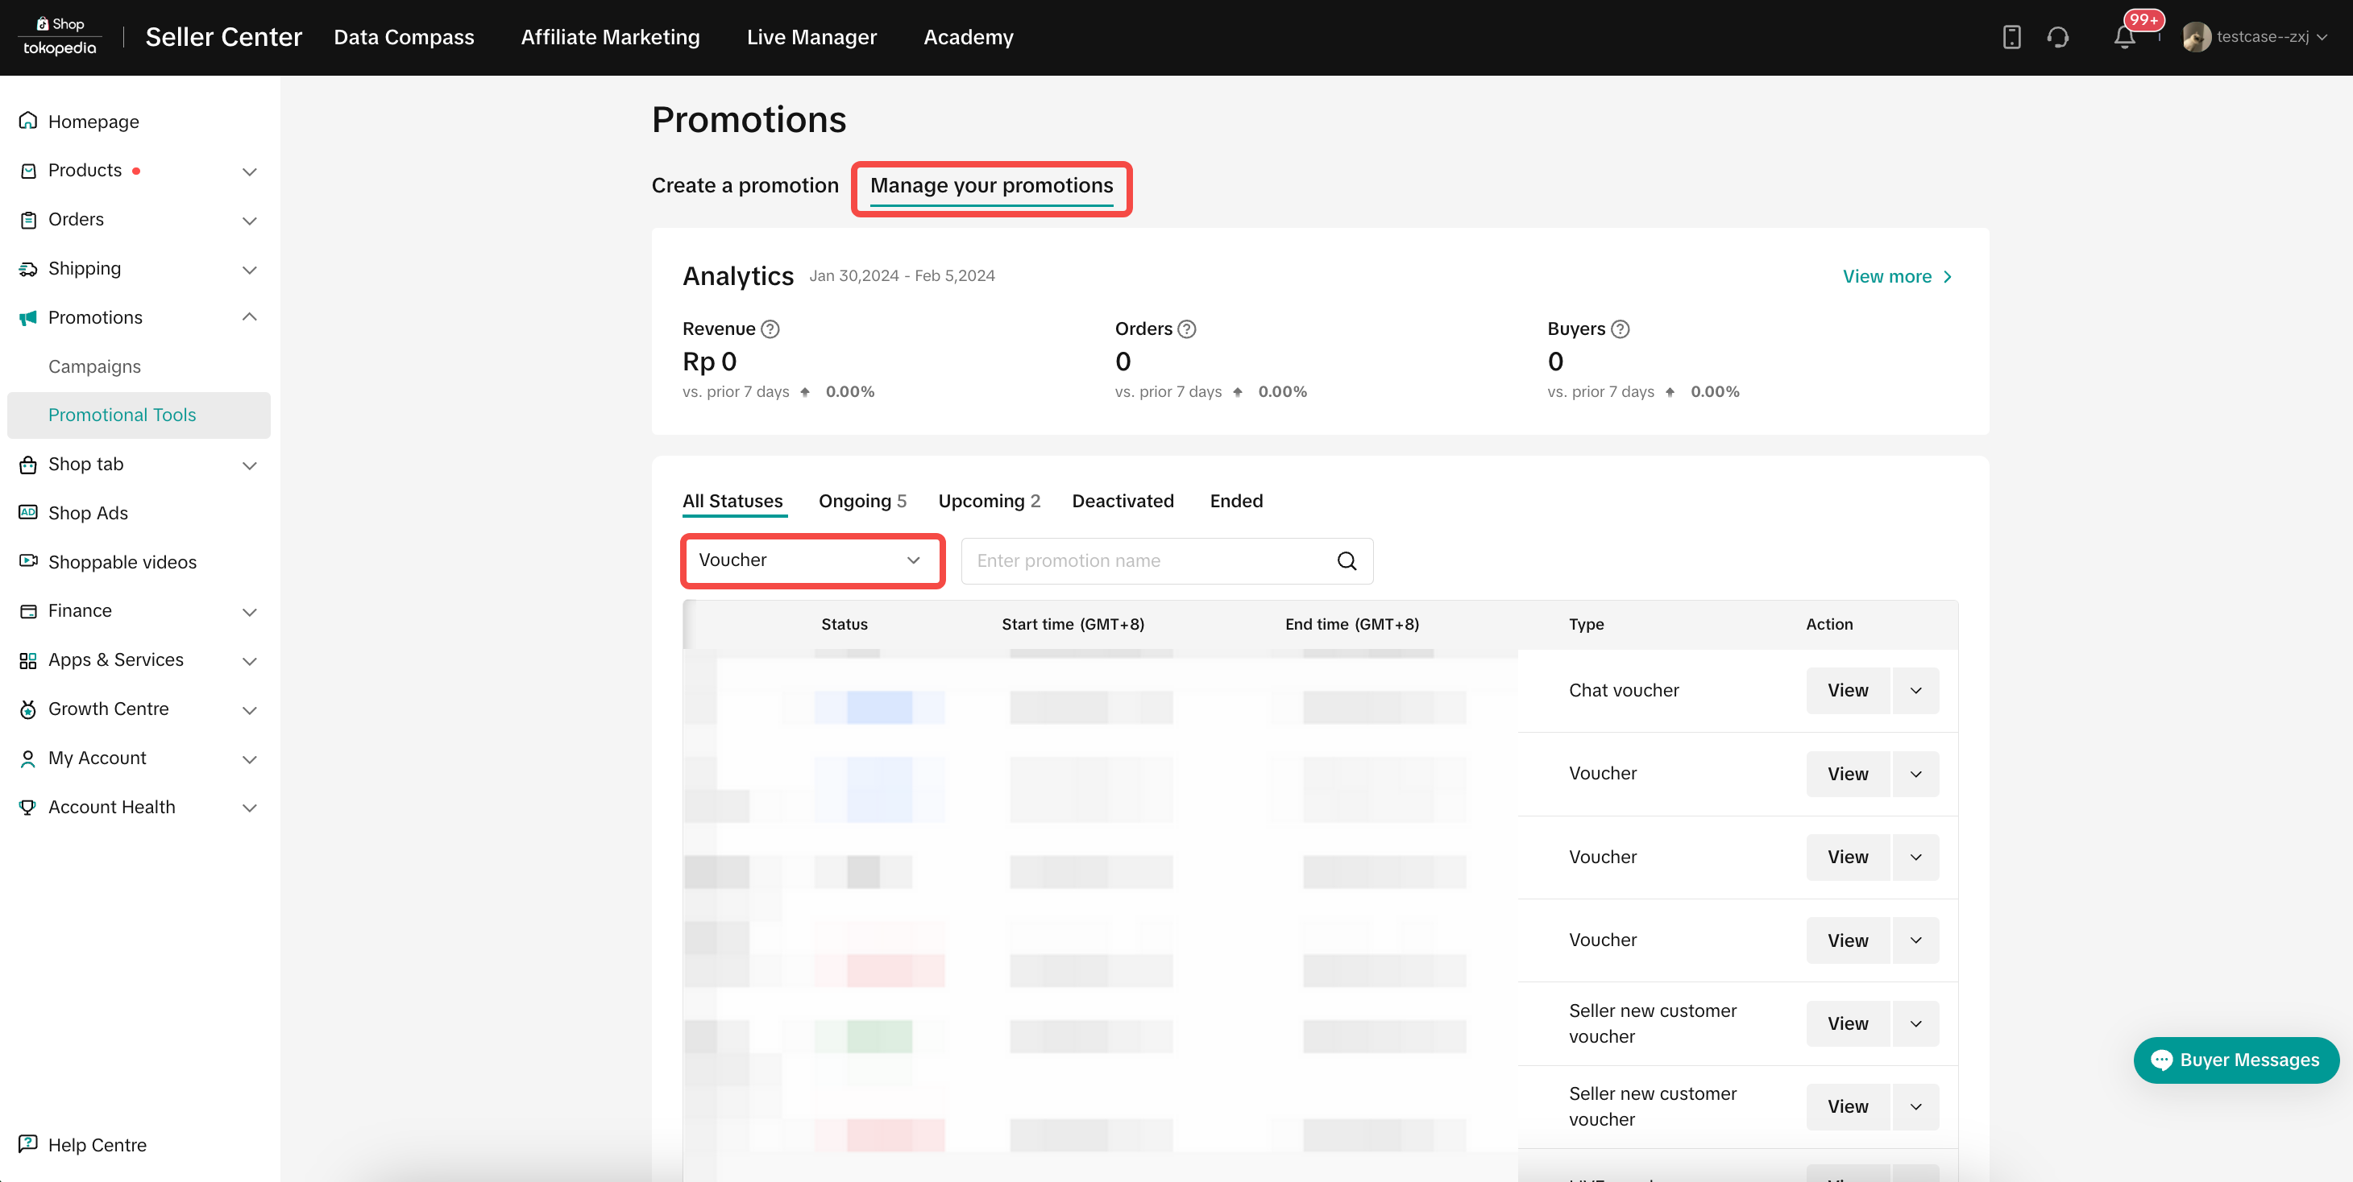
Task: Open the action dropdown arrow for Chat voucher
Action: [x=1915, y=690]
